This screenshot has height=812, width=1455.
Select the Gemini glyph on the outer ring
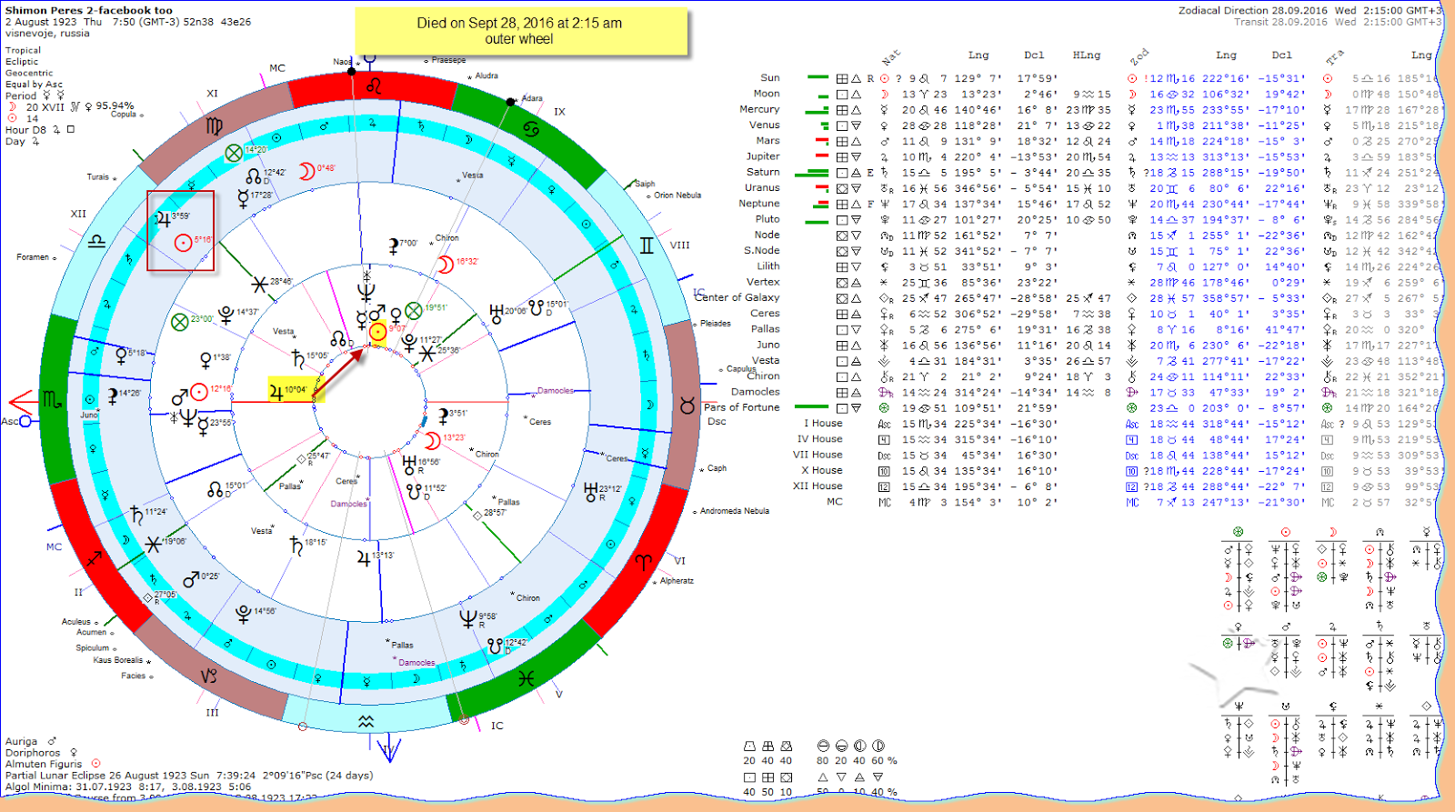[x=647, y=246]
